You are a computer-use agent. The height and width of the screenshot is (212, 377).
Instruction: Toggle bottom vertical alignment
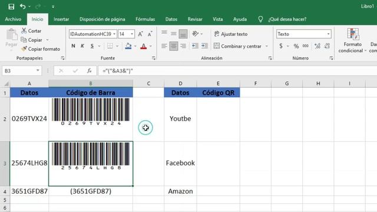tap(183, 34)
